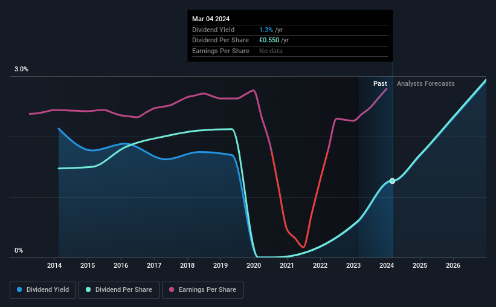Click the 2021 x-axis label
The width and height of the screenshot is (496, 307).
click(x=287, y=265)
